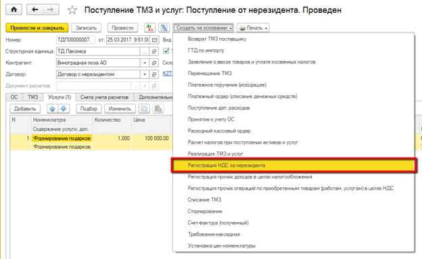Select Регистрация НДС за нерезидента

pyautogui.click(x=294, y=165)
